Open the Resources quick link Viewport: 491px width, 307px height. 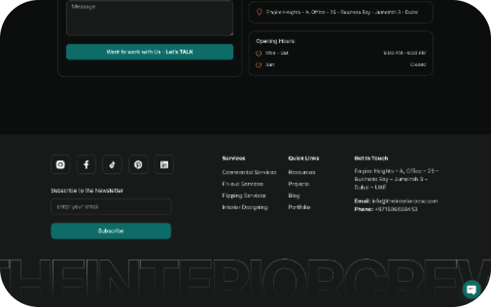302,172
